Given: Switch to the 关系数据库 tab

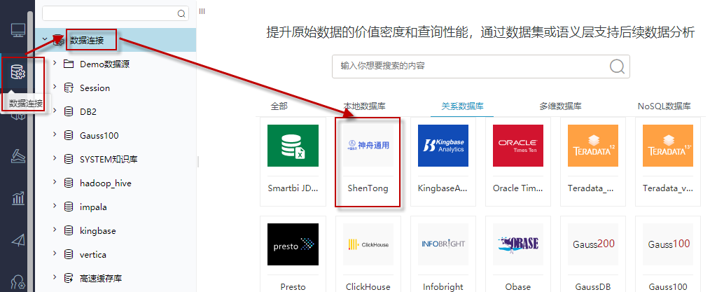Looking at the screenshot, I should 462,106.
